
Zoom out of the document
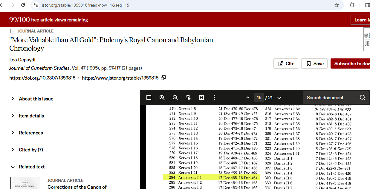[x=175, y=97]
